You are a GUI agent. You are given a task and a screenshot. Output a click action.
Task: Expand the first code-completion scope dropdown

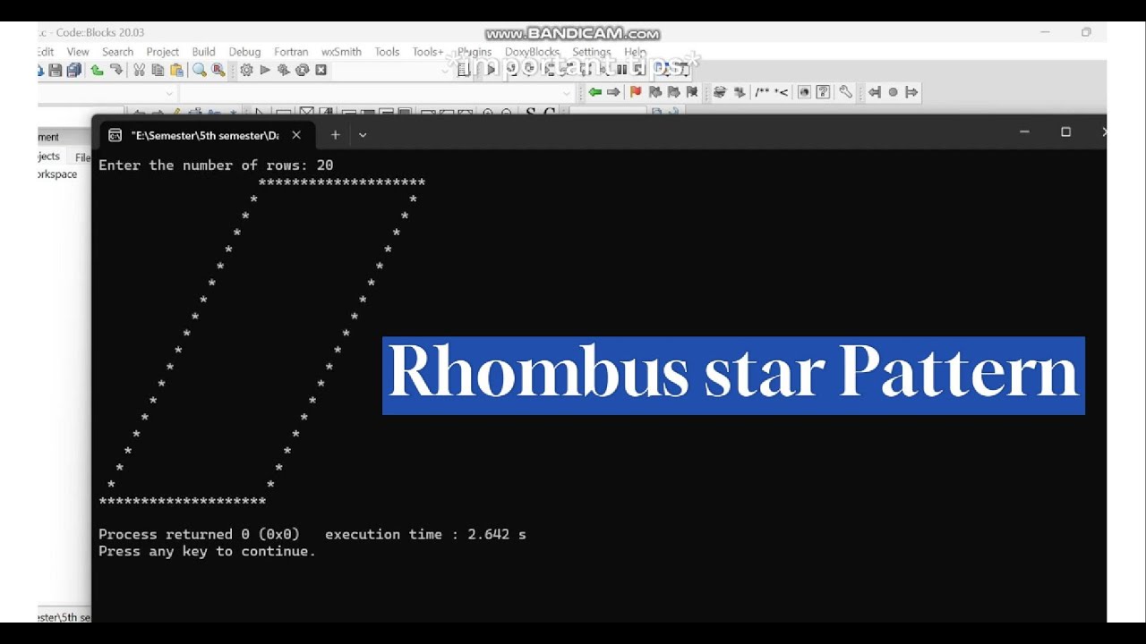(168, 93)
